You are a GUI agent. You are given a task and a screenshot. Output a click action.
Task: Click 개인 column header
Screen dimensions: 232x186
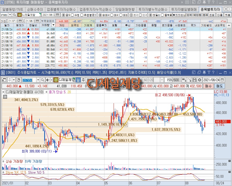(62, 25)
